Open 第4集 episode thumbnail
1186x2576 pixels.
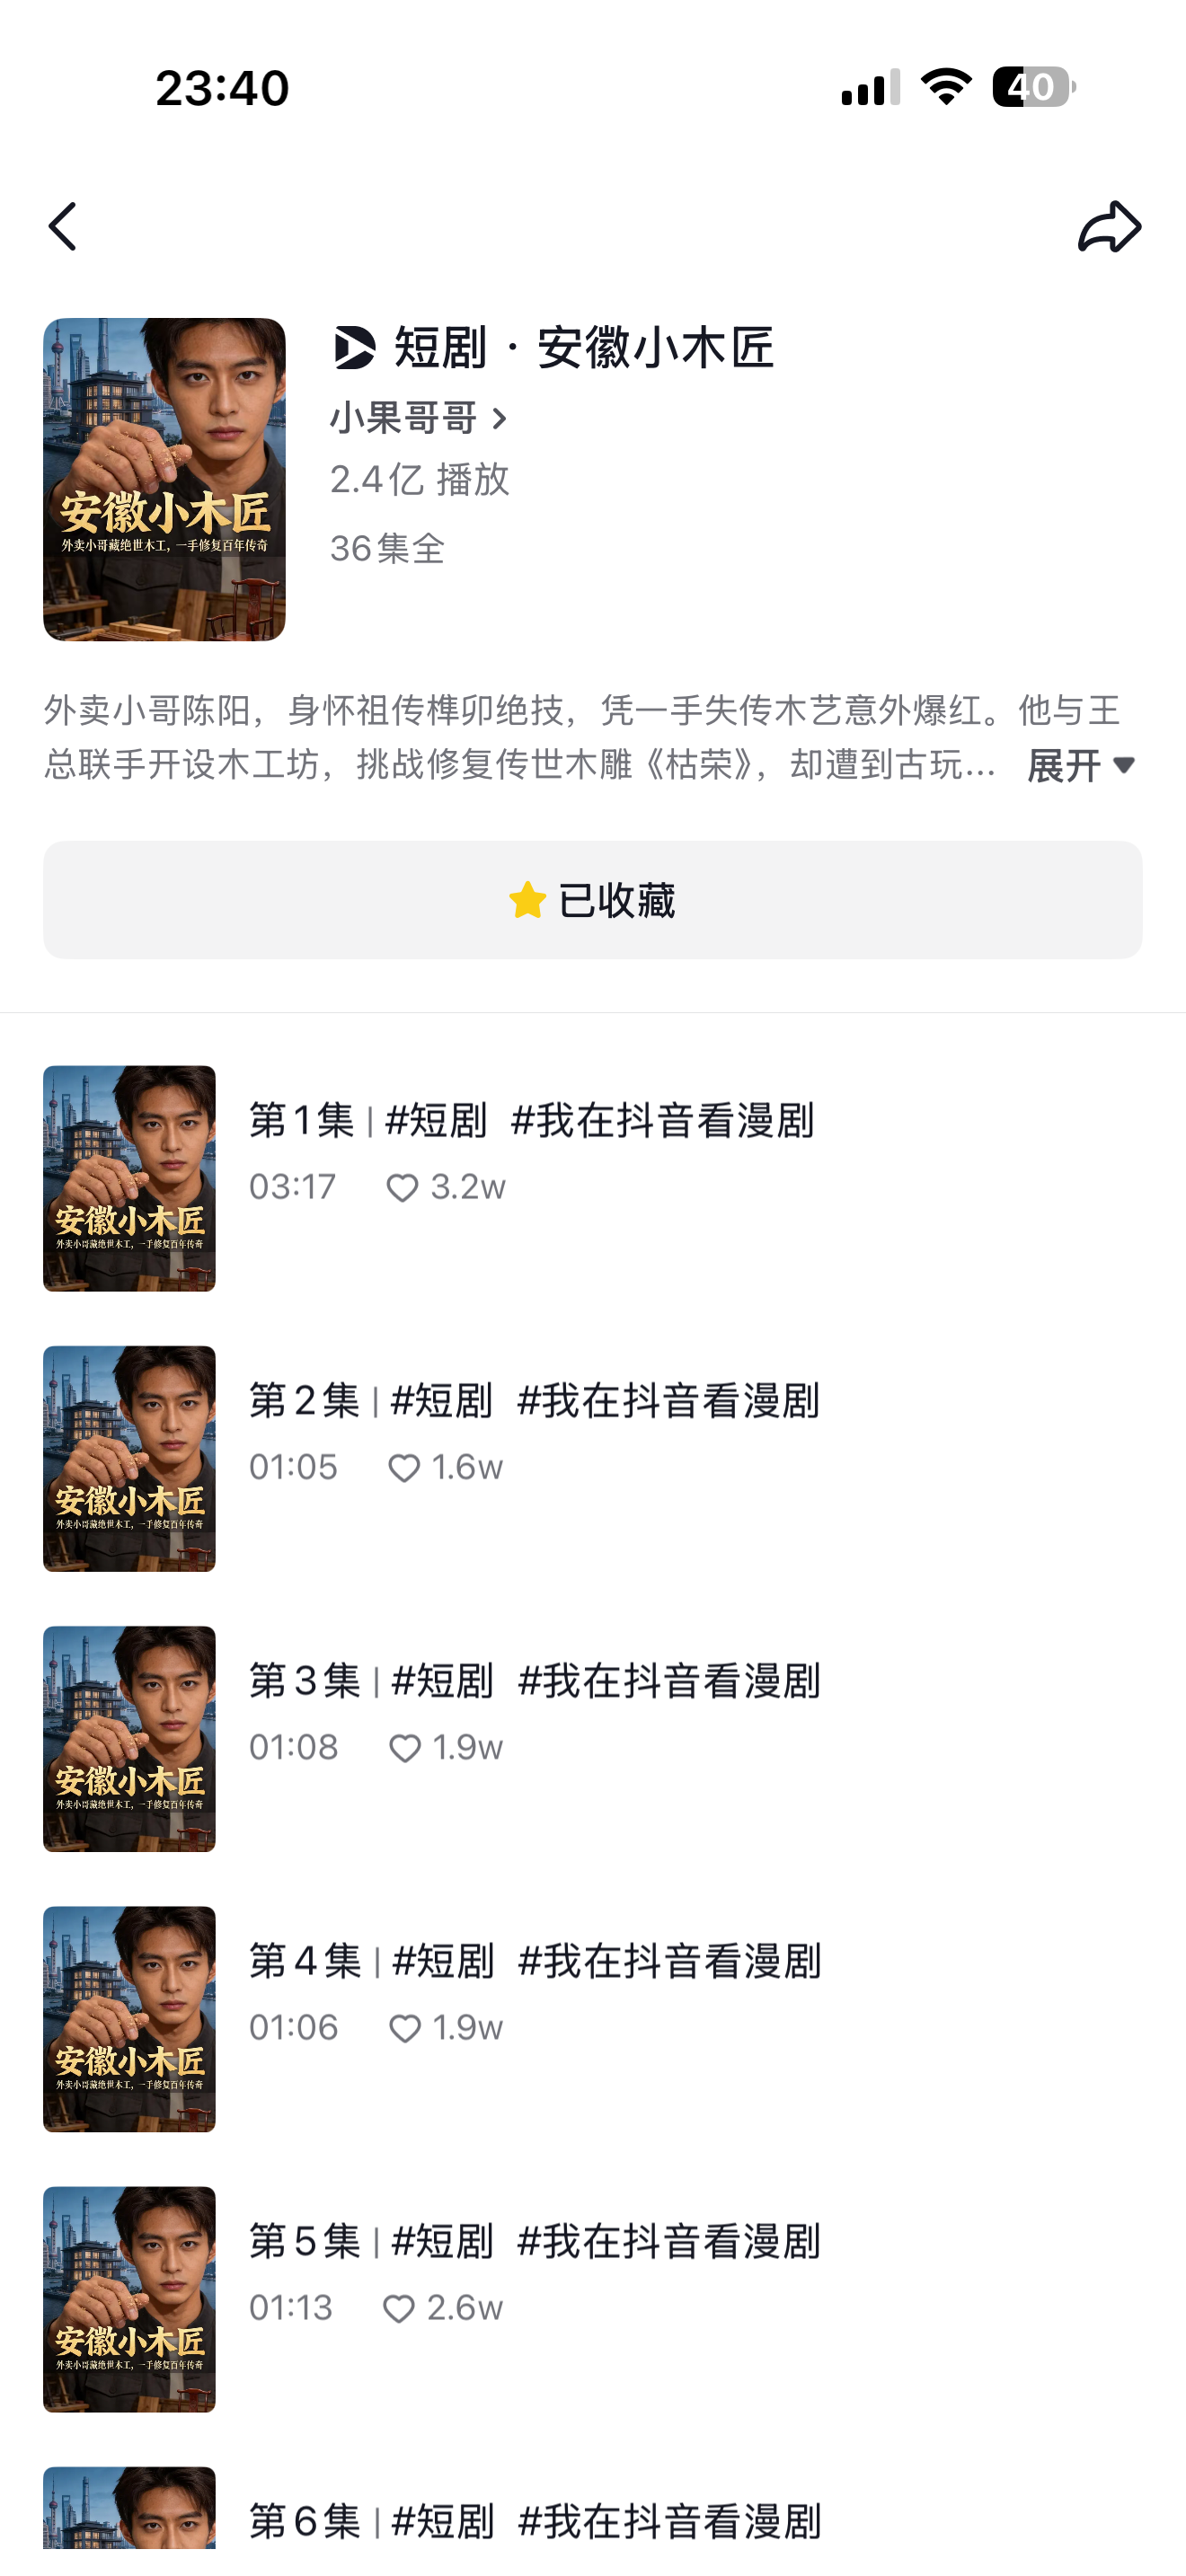[x=129, y=2019]
